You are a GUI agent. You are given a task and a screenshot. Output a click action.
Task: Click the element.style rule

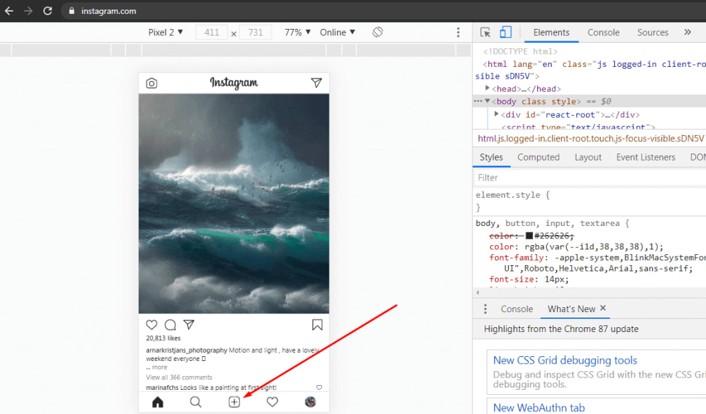(x=512, y=195)
